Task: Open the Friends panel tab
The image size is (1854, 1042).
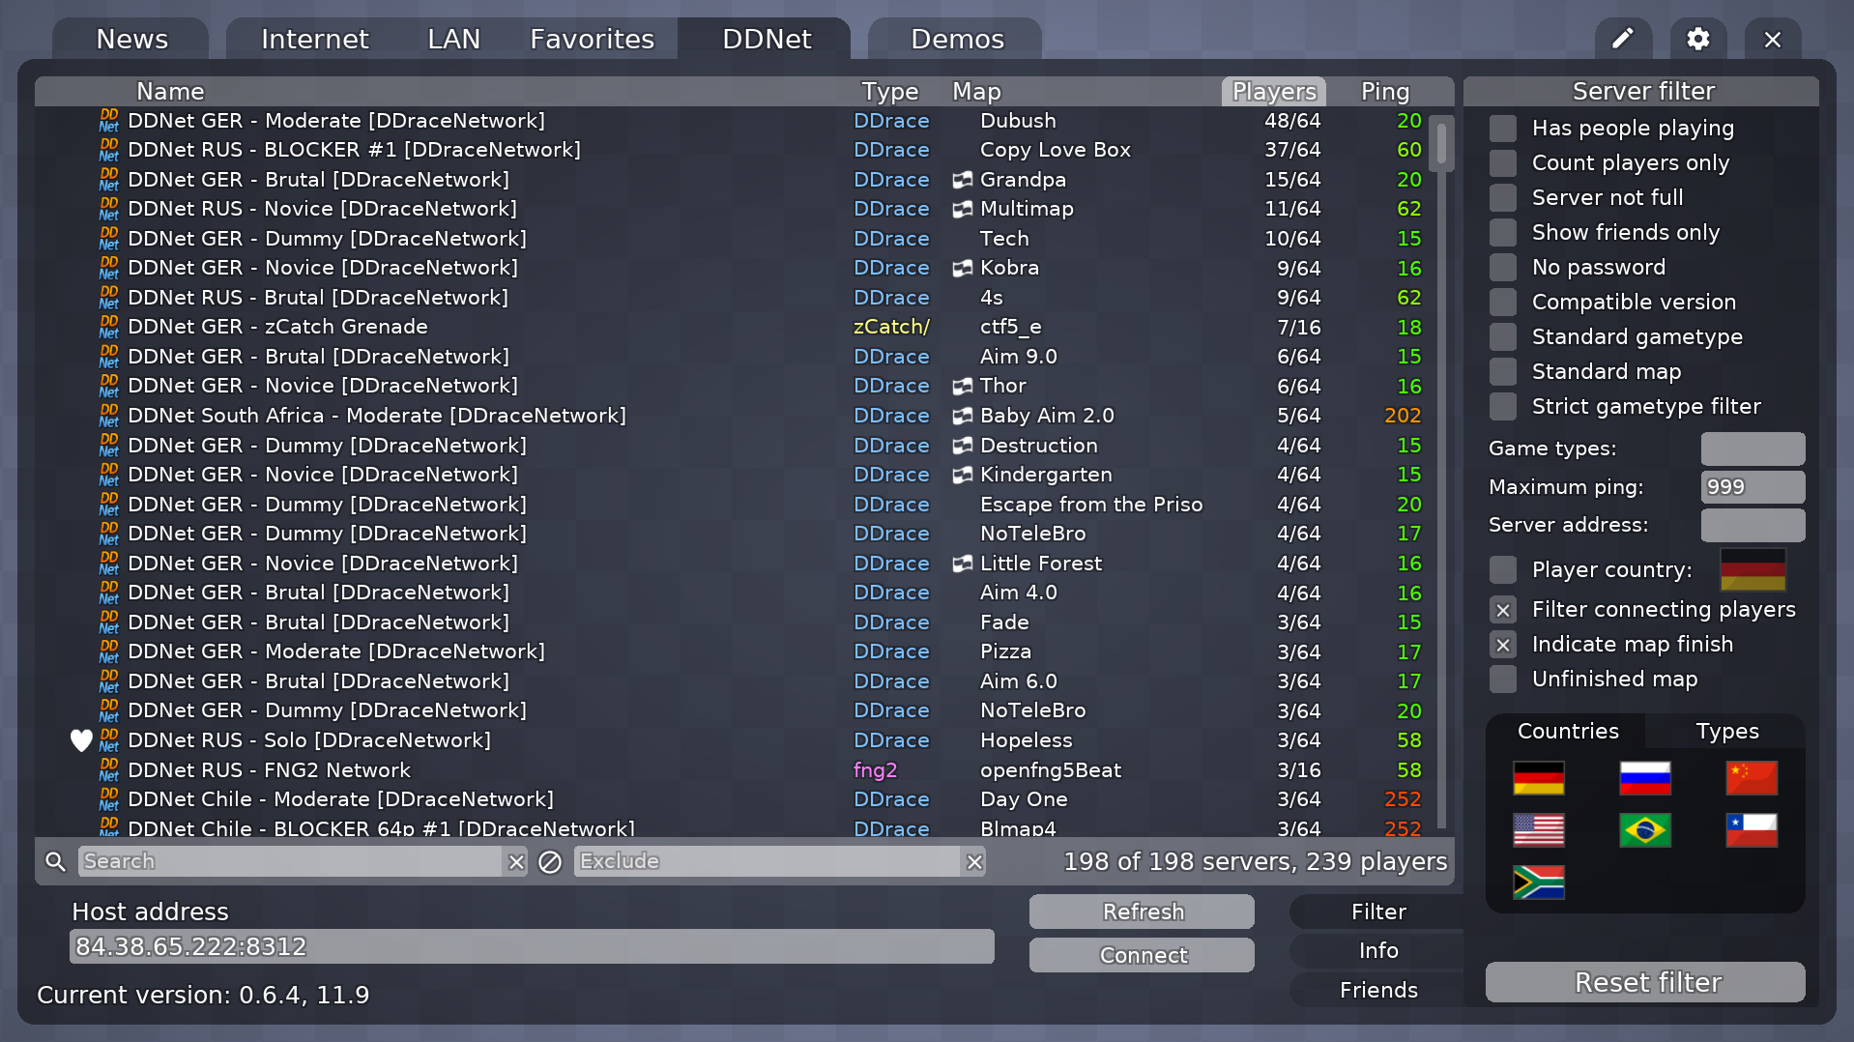Action: (1377, 990)
